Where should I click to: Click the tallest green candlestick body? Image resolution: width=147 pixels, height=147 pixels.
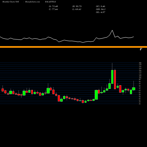pyautogui.click(x=112, y=77)
